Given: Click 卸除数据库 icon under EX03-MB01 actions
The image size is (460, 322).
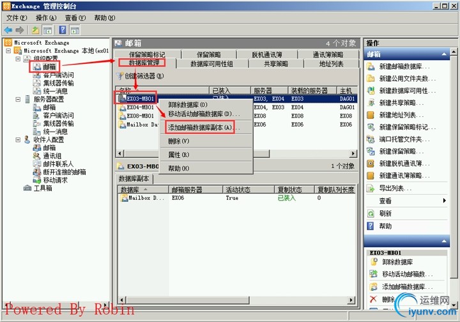Looking at the screenshot, I should click(x=374, y=261).
